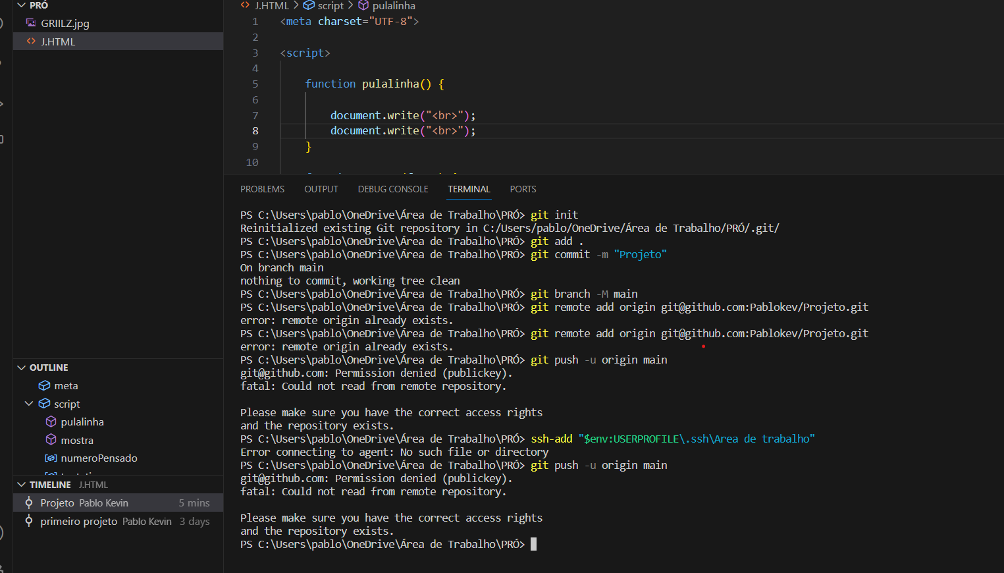Click breadcrumb script symbol icon
Screen dimensions: 1004x573
[309, 5]
